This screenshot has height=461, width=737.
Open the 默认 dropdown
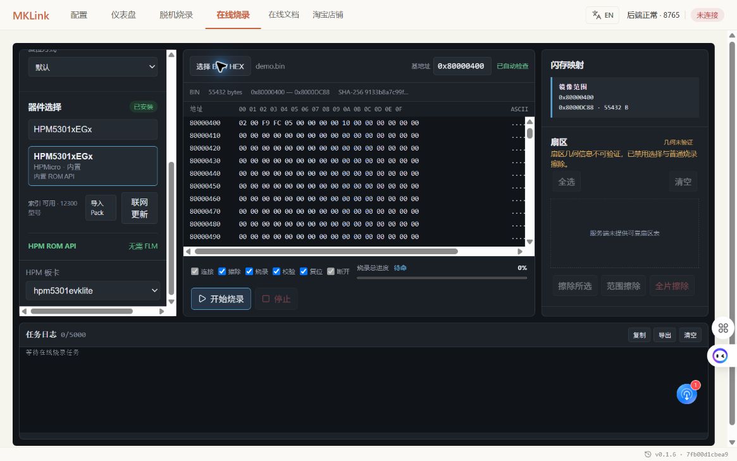pos(93,67)
